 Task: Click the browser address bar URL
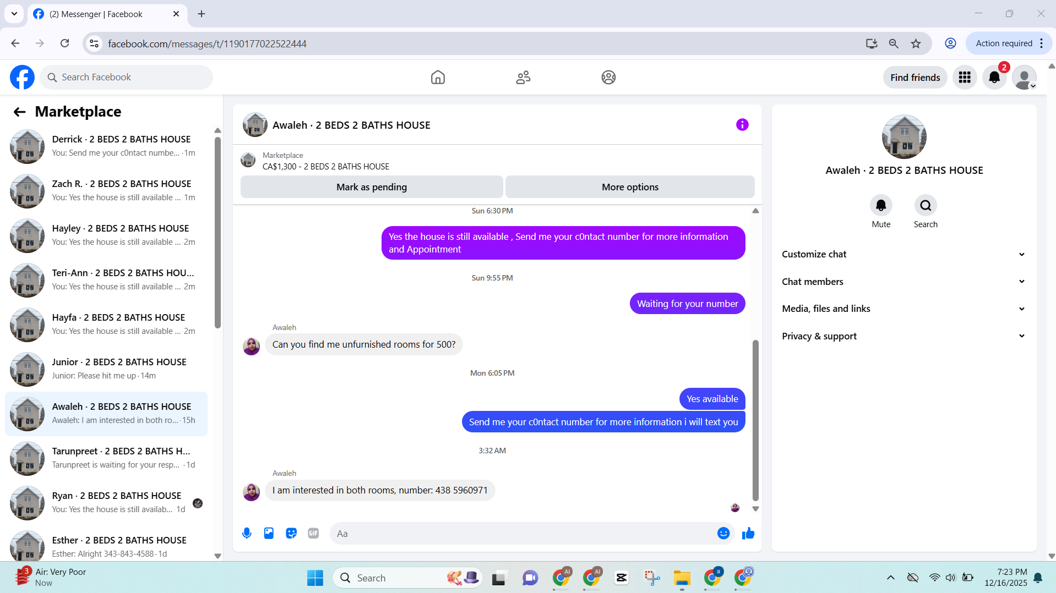(207, 44)
